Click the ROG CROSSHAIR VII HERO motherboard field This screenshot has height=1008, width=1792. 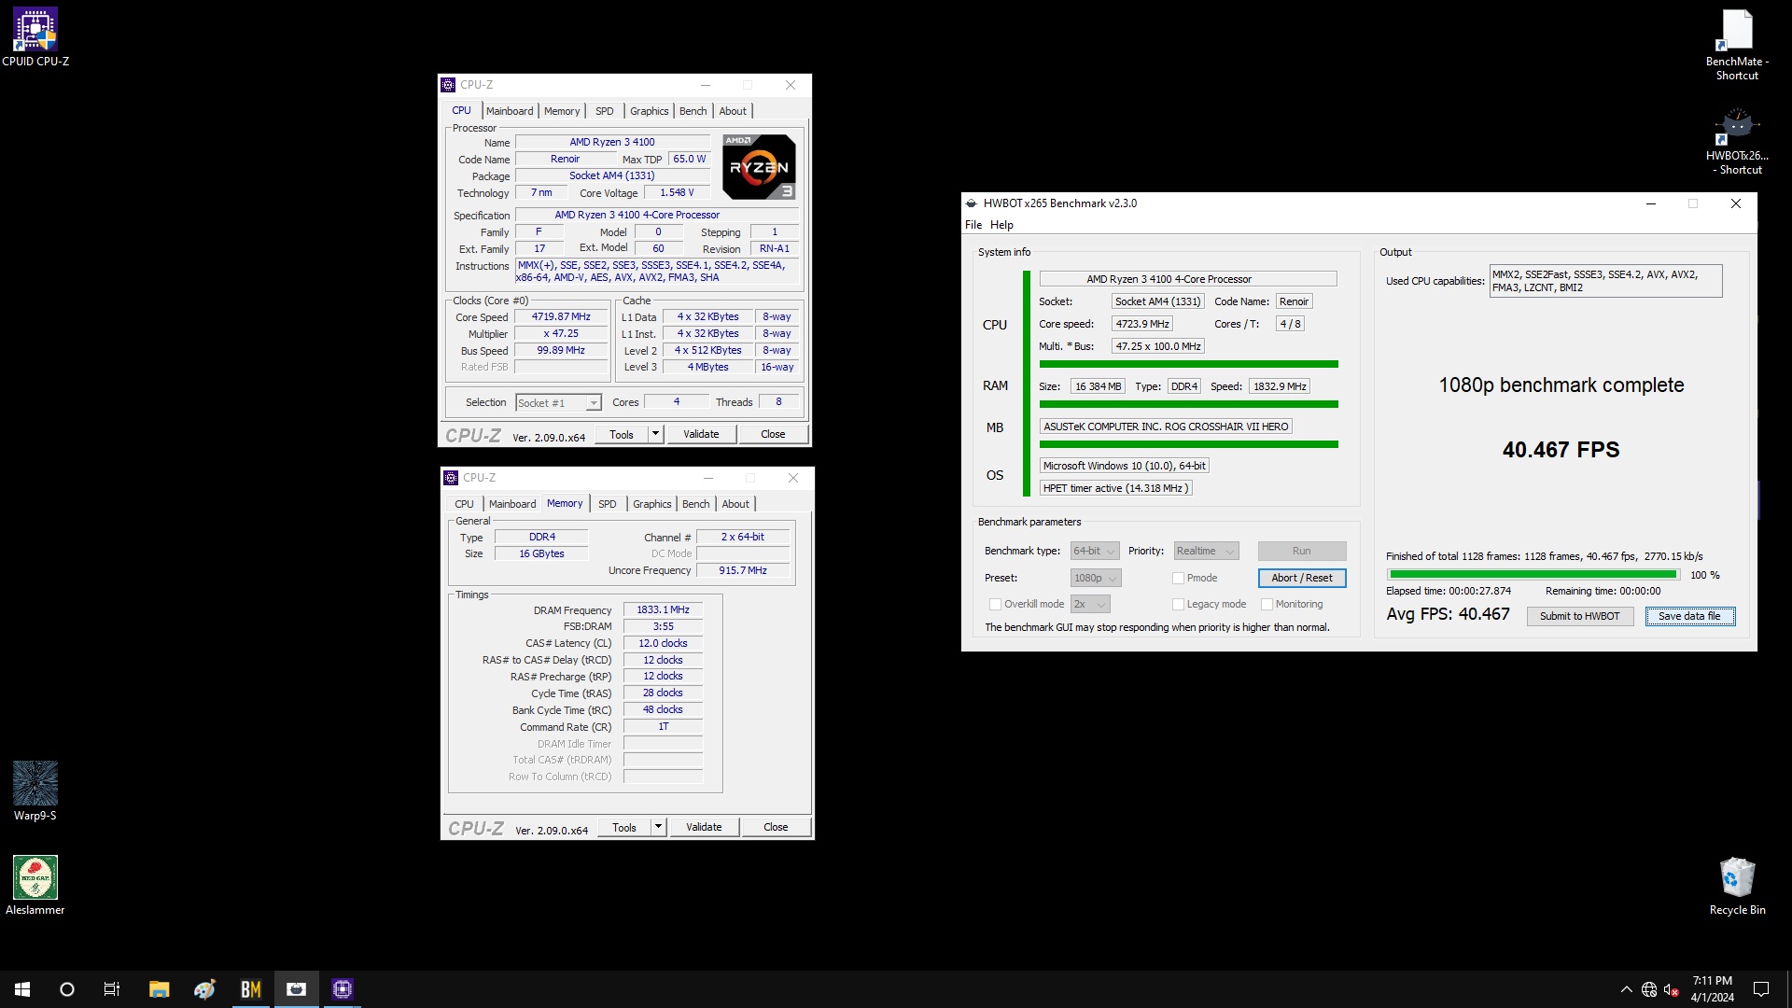[1166, 427]
